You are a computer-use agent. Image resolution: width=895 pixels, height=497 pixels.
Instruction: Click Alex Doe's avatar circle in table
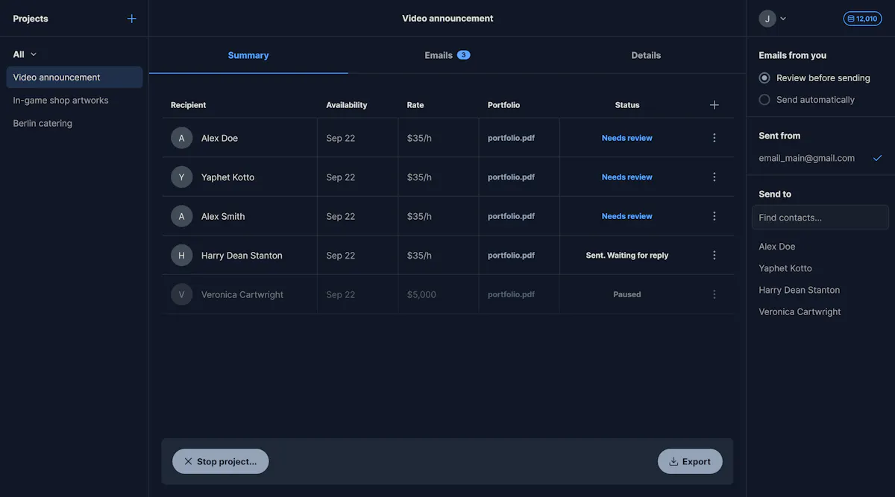pos(181,138)
